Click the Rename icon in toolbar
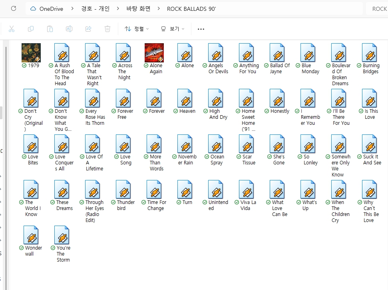388x290 pixels. coord(69,29)
